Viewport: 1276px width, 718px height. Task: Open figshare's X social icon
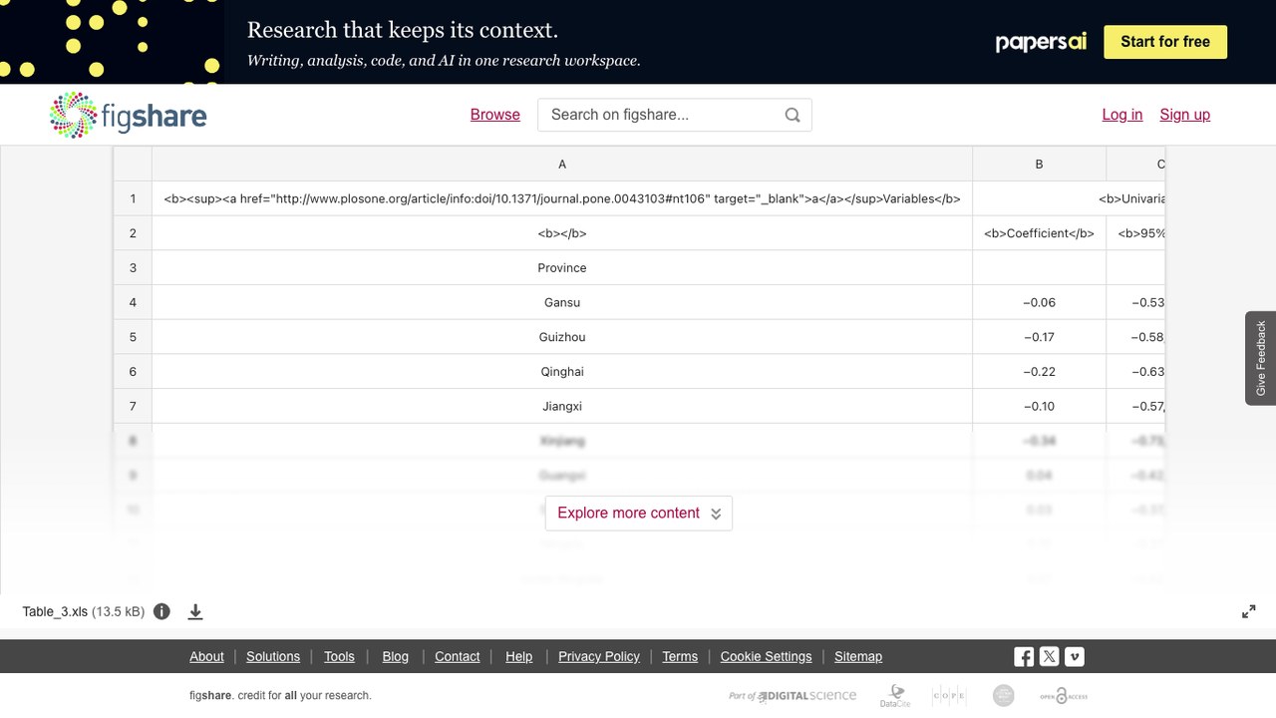pyautogui.click(x=1049, y=656)
